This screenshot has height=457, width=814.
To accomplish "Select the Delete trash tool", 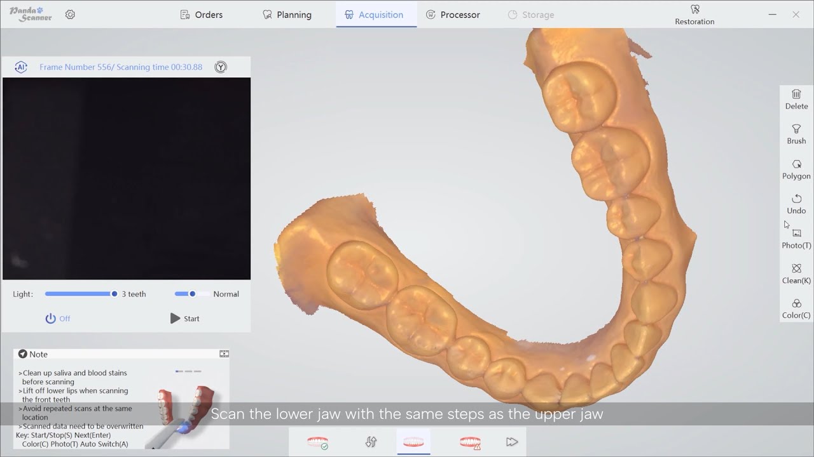I will (796, 99).
